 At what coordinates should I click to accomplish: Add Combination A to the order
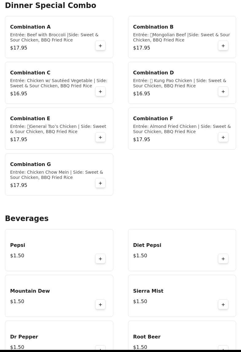[100, 46]
